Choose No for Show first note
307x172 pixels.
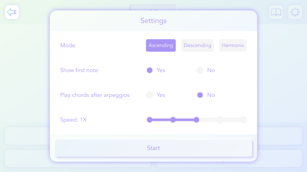(x=200, y=70)
